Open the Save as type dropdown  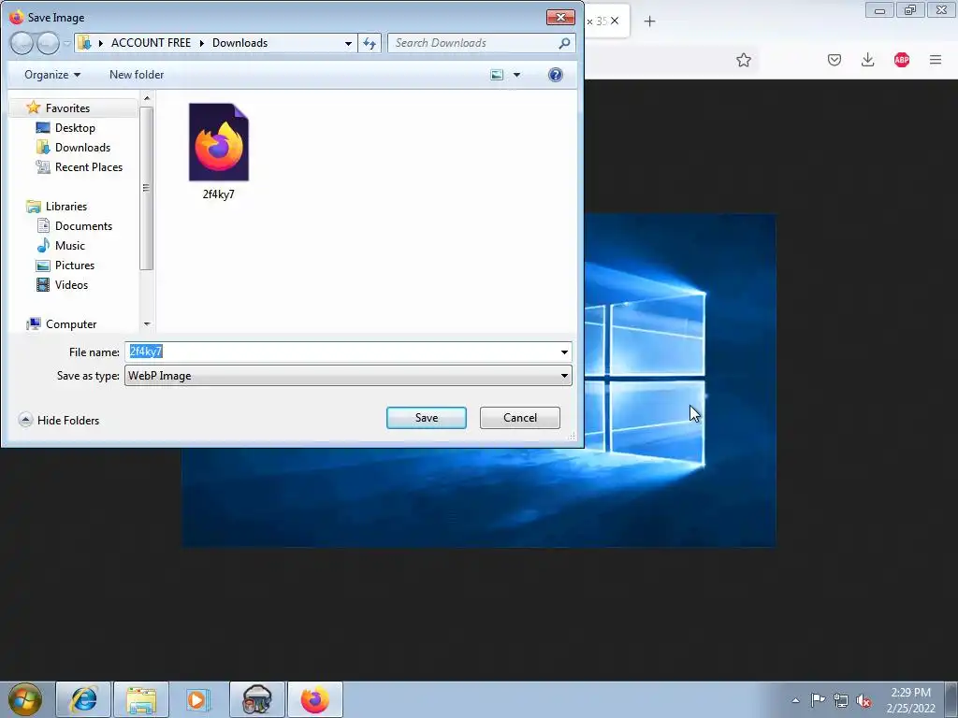[x=348, y=376]
